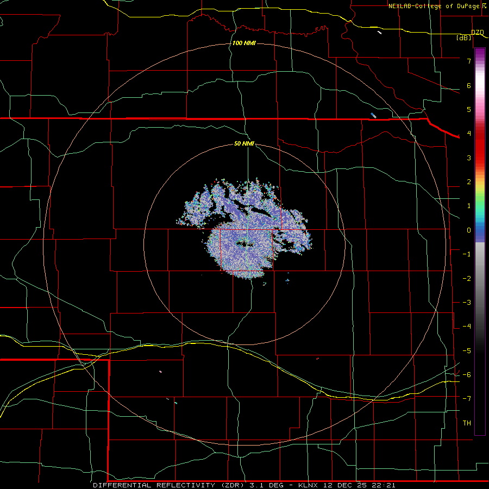This screenshot has width=489, height=489.
Task: Click the 1 value on the color scale
Action: 469,206
